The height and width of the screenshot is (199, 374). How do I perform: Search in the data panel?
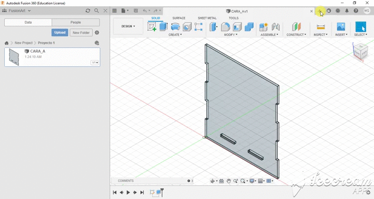(x=96, y=11)
